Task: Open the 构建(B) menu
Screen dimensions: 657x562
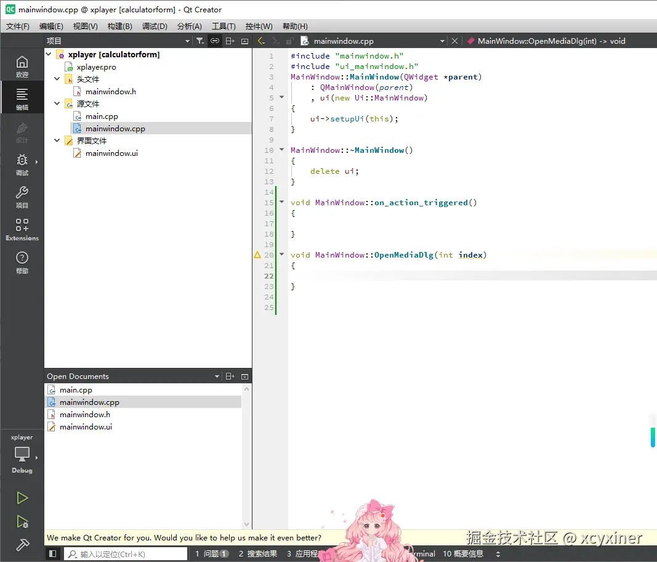Action: coord(119,26)
